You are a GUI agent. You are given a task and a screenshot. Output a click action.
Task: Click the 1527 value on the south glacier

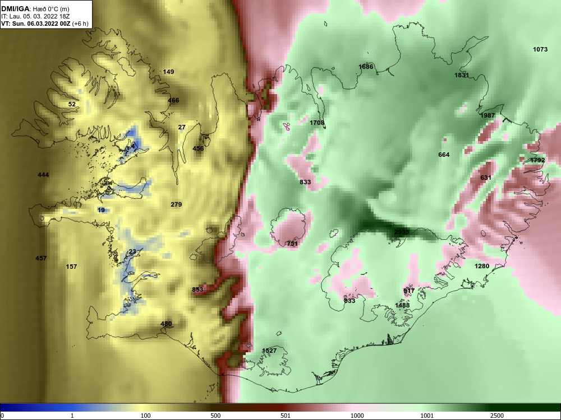(x=269, y=351)
